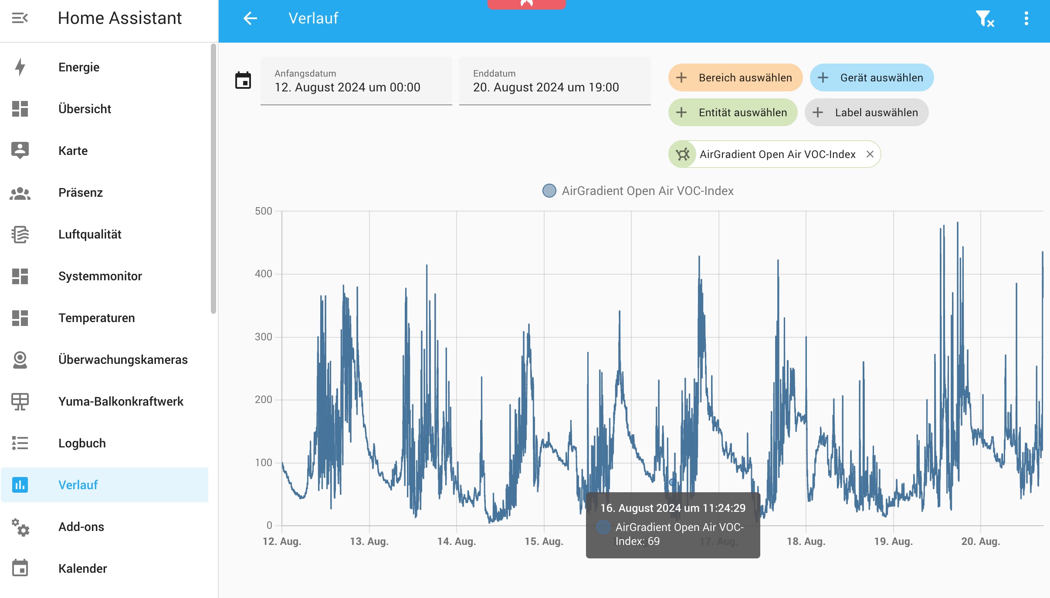Click the Home Assistant title

coord(119,18)
